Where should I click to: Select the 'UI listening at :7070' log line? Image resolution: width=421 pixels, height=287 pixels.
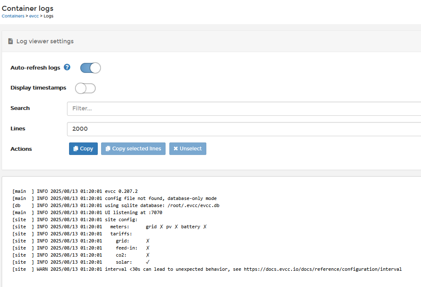87,212
